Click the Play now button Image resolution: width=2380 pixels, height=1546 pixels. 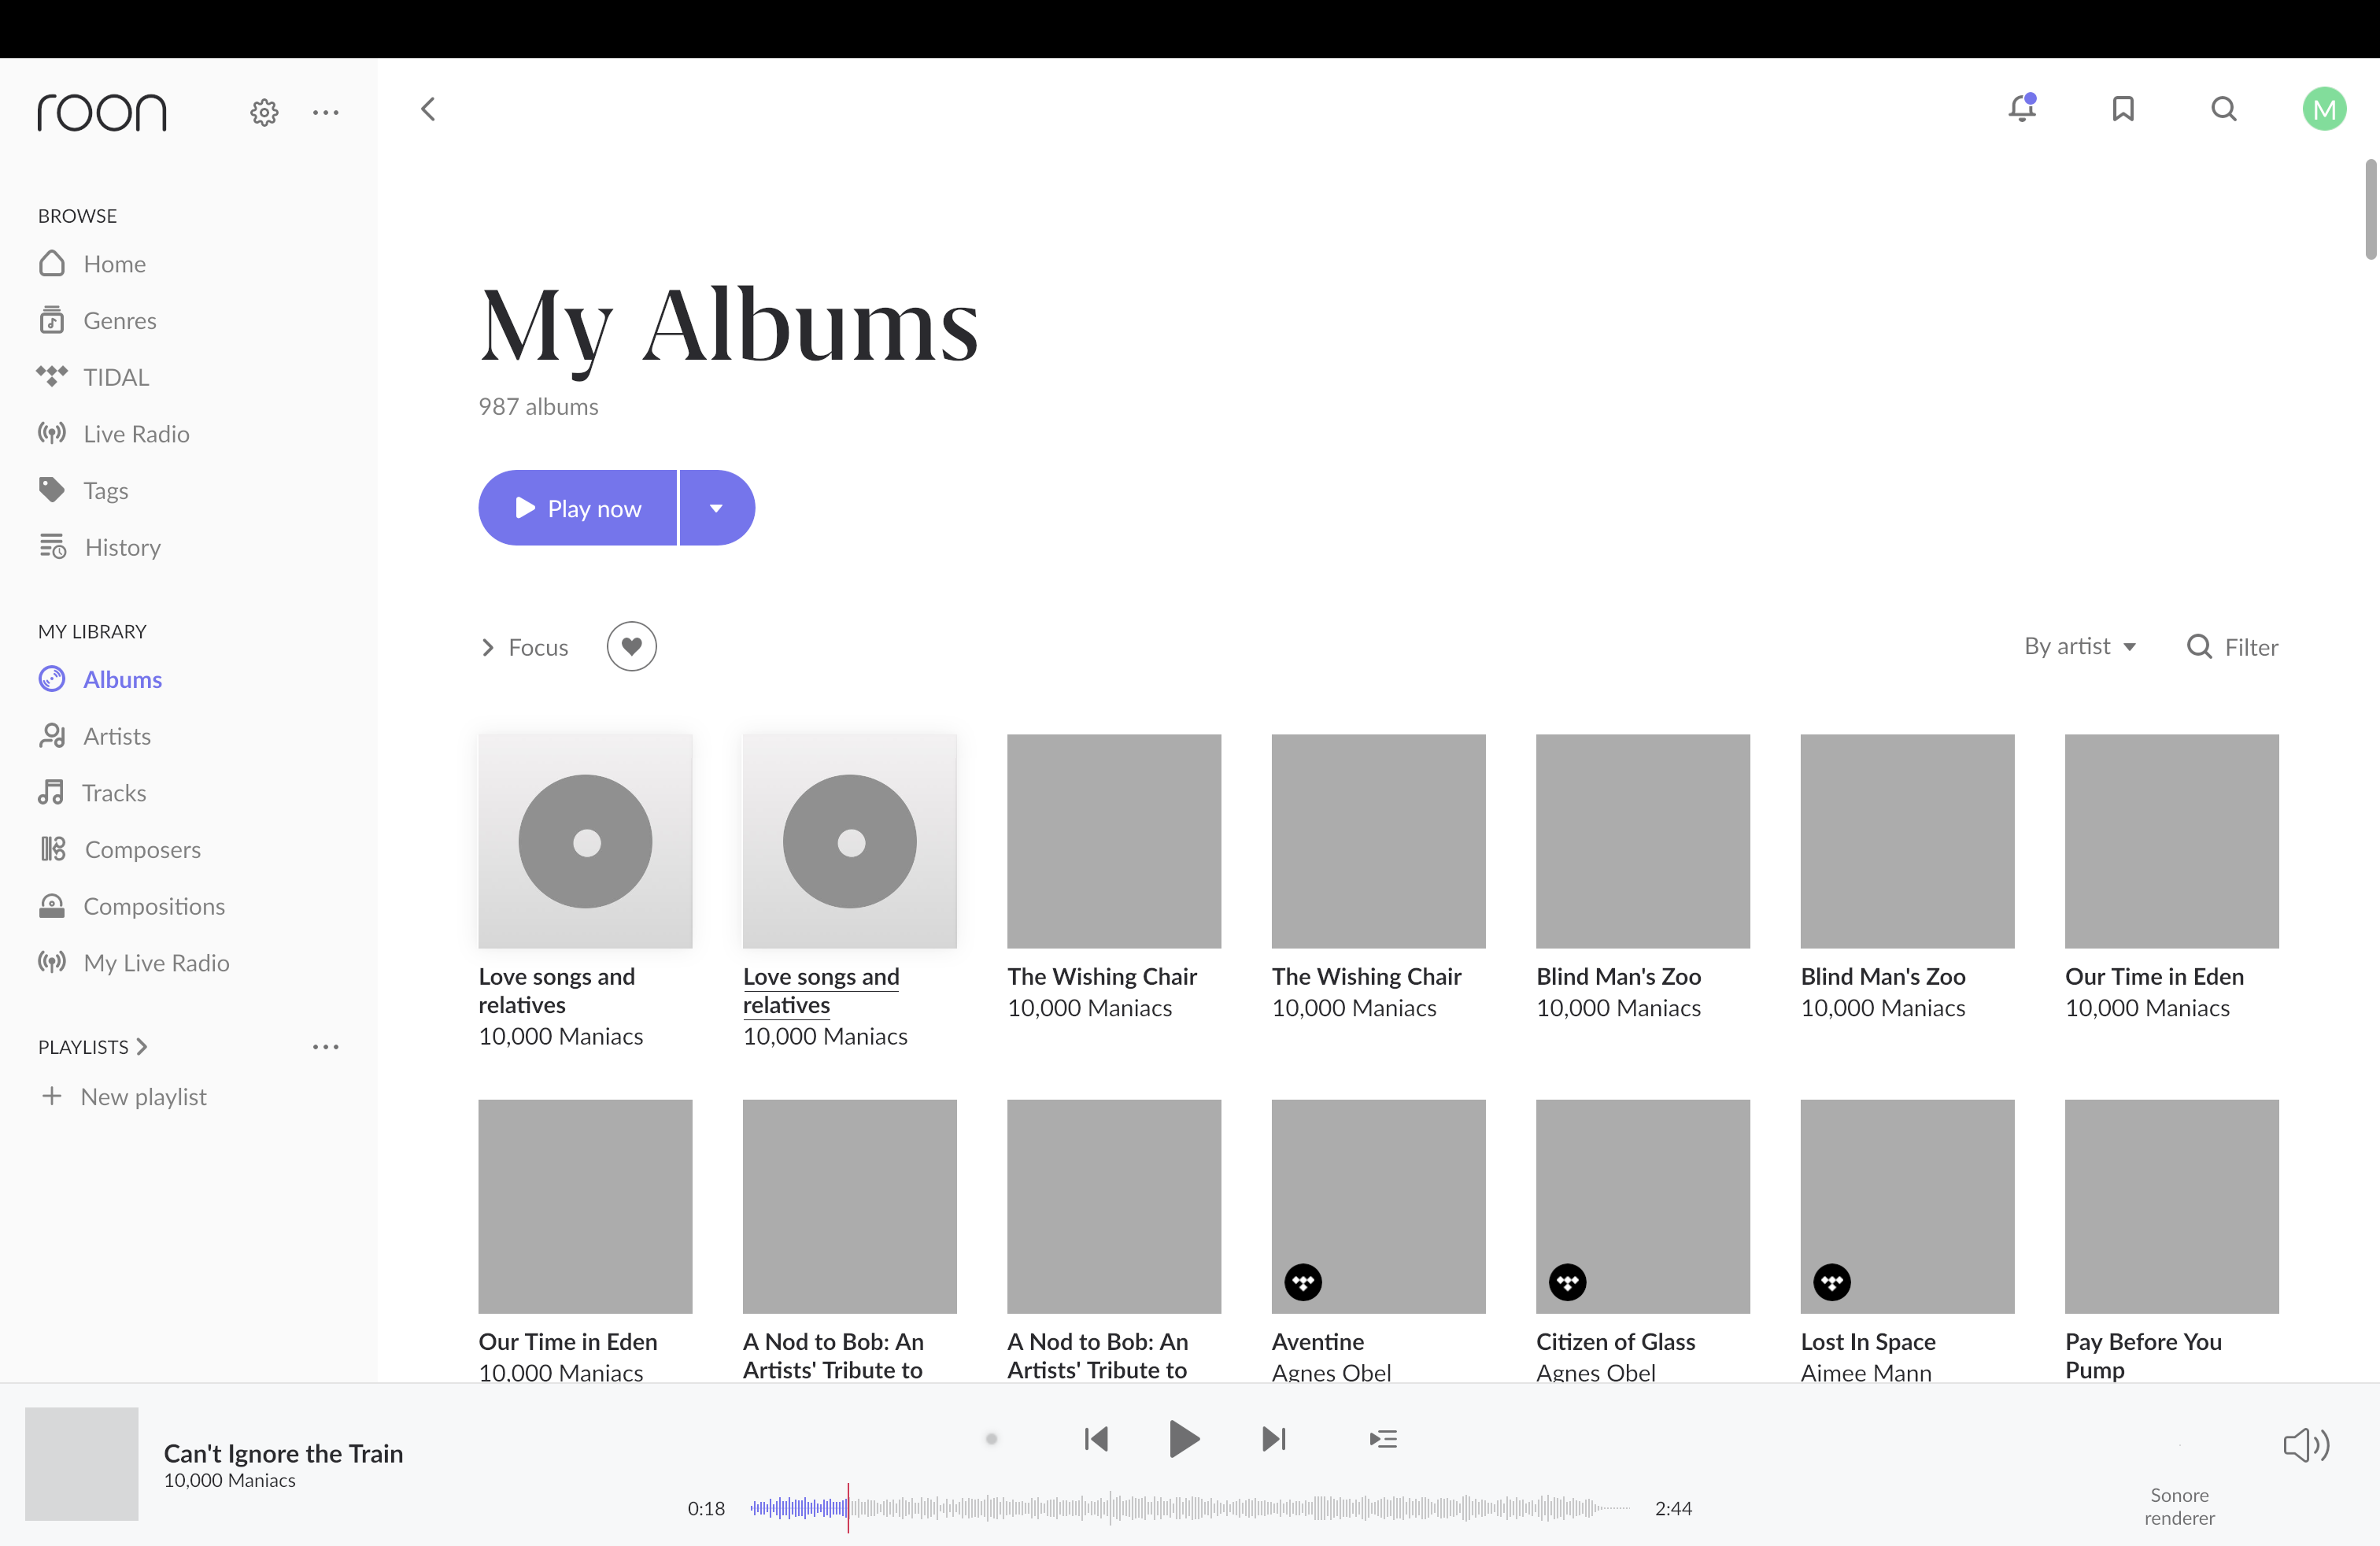[x=578, y=508]
